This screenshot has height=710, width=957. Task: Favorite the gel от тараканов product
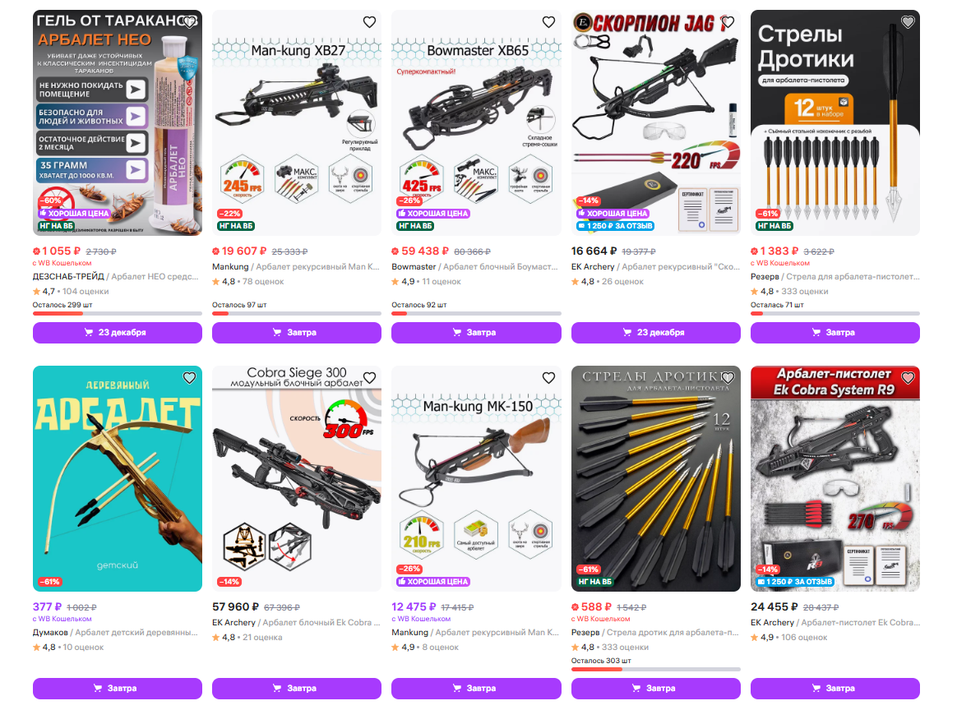click(x=189, y=22)
